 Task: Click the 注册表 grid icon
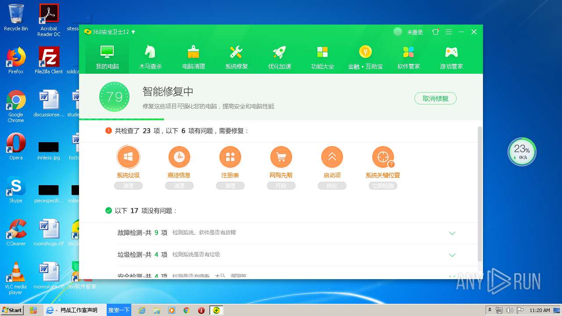230,157
